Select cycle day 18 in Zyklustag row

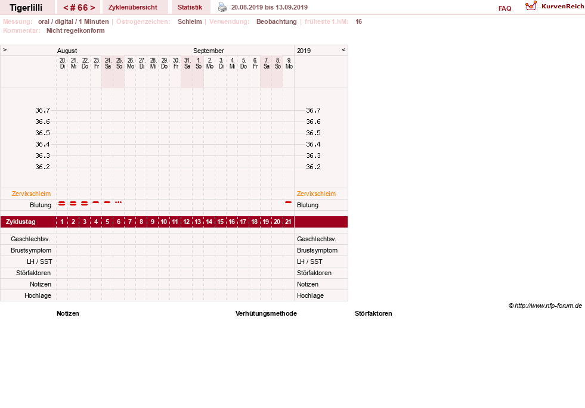tap(254, 222)
